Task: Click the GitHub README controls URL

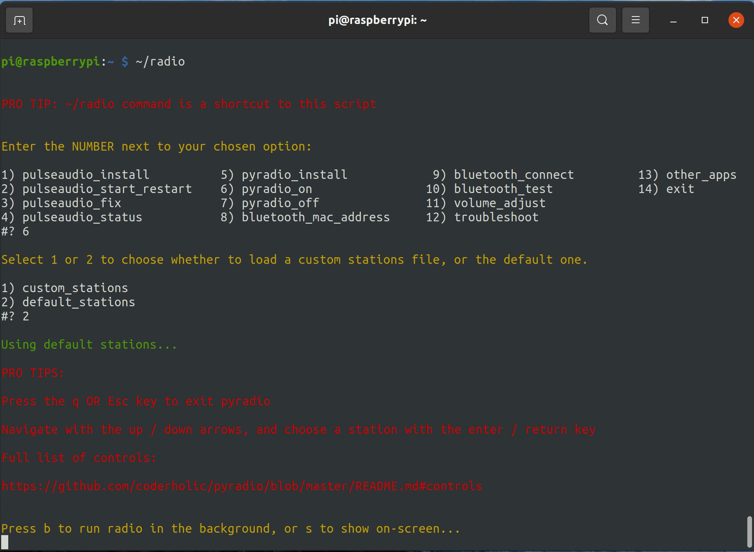Action: coord(242,486)
